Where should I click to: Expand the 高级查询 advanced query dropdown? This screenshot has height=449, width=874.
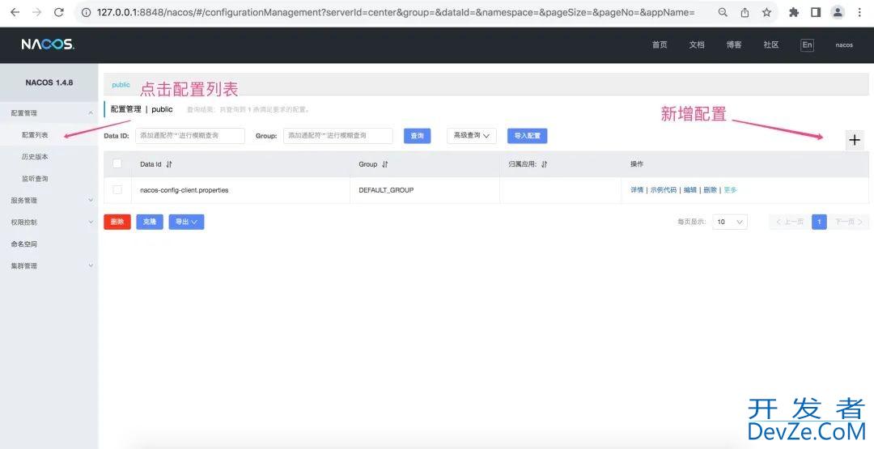[x=472, y=136]
